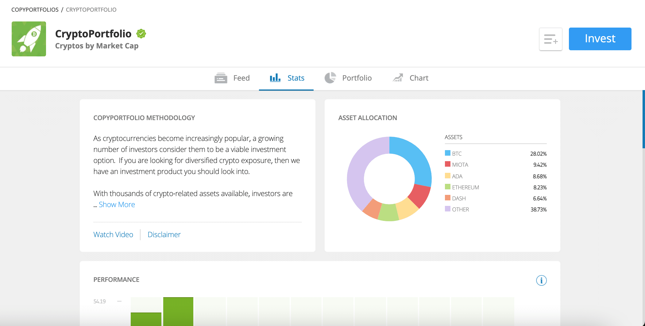This screenshot has width=645, height=326.
Task: Open the Portfolio tab
Action: (x=357, y=78)
